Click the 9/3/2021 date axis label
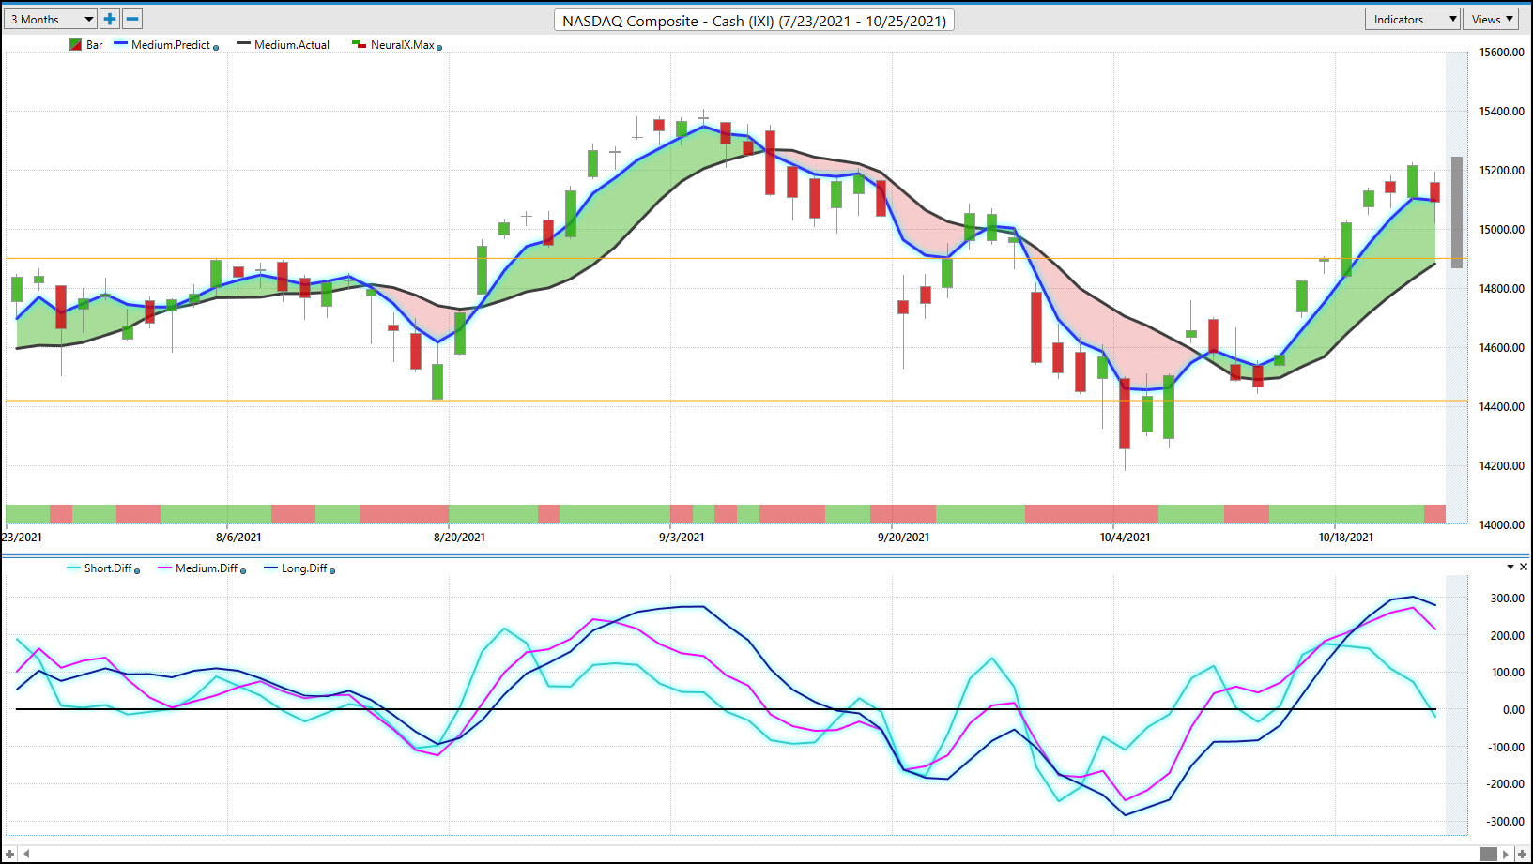The image size is (1533, 864). (682, 538)
